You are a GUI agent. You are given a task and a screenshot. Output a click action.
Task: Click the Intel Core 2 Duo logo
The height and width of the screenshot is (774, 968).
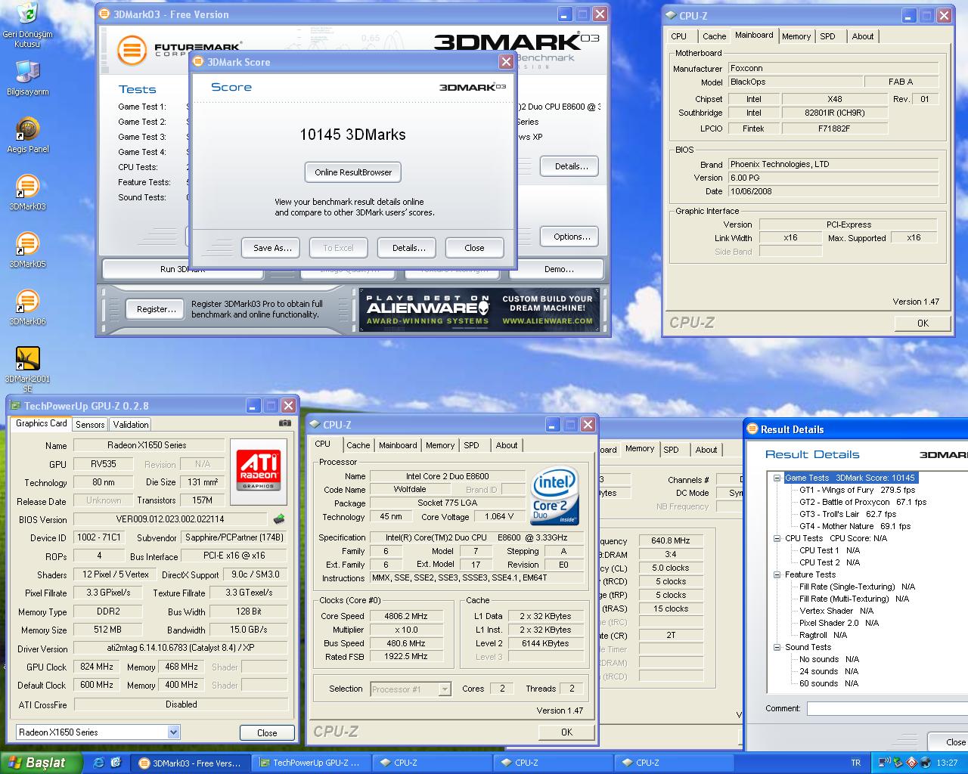556,495
